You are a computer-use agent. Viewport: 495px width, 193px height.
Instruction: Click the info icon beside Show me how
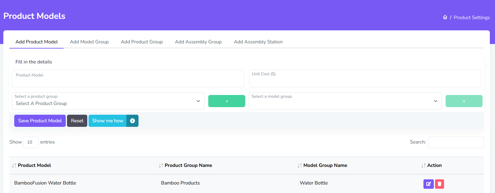click(x=132, y=121)
